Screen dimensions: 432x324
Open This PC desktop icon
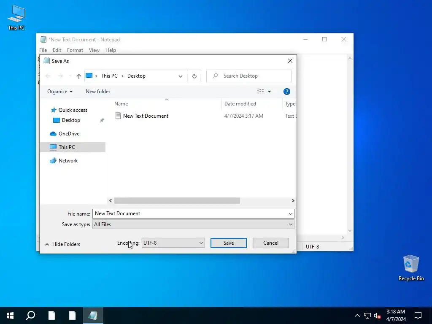(x=16, y=18)
